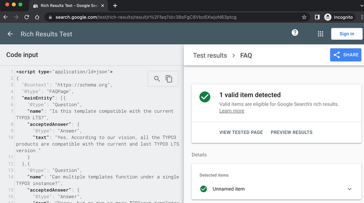Select the Rich Results Test tab
Image resolution: width=364 pixels, height=203 pixels.
pyautogui.click(x=66, y=6)
